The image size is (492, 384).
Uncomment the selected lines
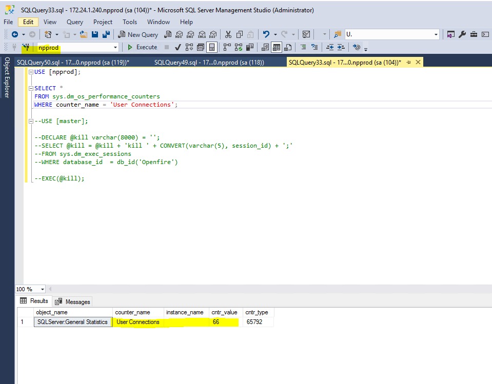pos(314,47)
